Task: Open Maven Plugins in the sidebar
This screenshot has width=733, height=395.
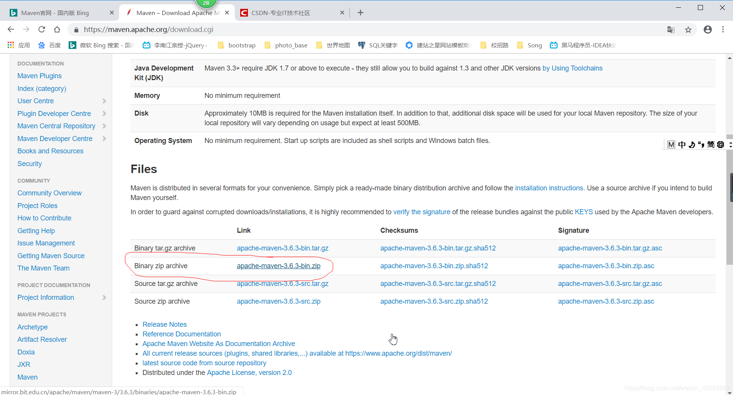Action: click(x=39, y=76)
